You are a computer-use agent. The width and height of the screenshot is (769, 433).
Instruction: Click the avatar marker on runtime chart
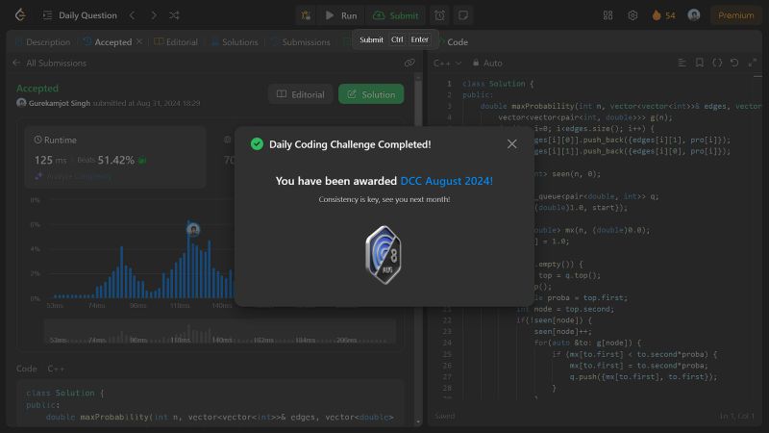[x=193, y=229]
